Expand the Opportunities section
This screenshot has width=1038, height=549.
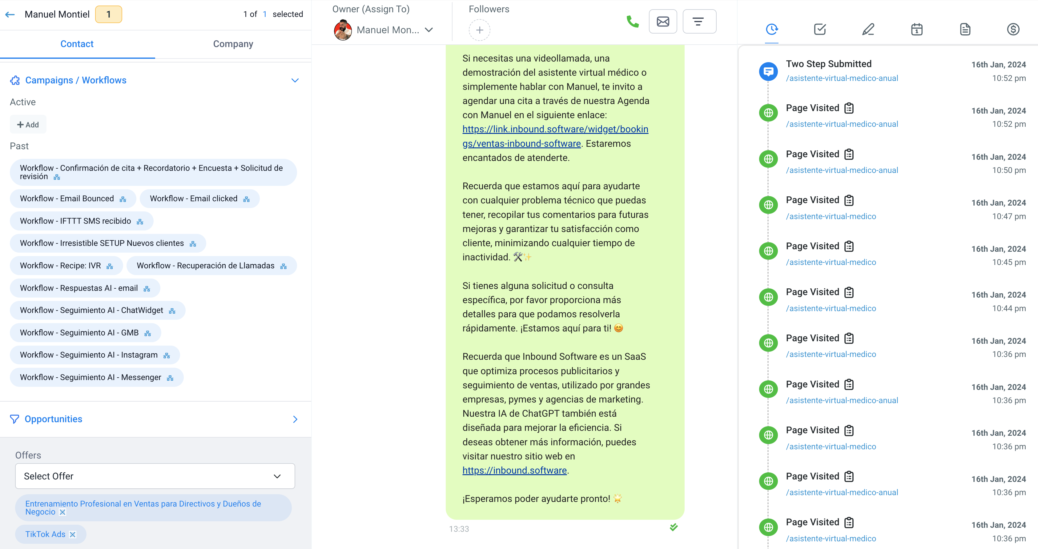[x=295, y=419]
